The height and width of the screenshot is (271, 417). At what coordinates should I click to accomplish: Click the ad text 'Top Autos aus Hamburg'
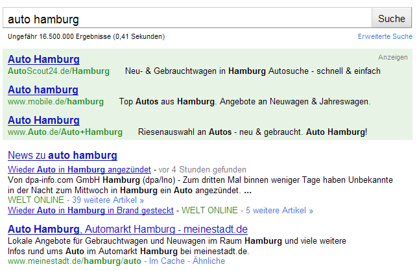click(167, 102)
